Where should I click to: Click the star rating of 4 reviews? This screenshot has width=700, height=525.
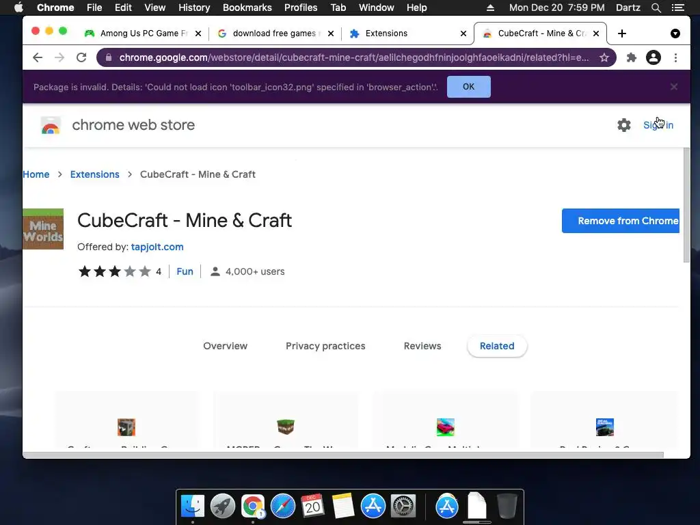(115, 271)
